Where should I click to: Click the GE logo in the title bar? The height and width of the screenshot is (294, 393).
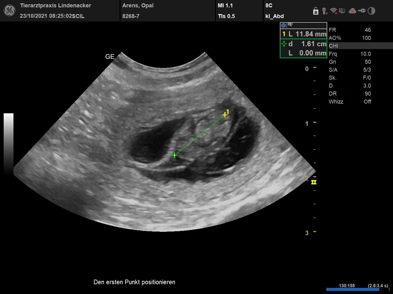(x=9, y=11)
